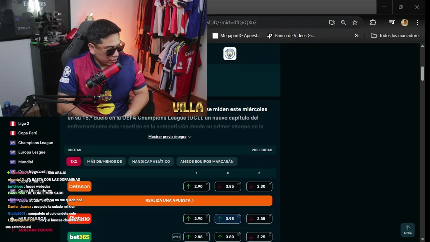Open the zoom magnifier icon in address bar
Image resolution: width=430 pixels, height=242 pixels.
[x=343, y=23]
